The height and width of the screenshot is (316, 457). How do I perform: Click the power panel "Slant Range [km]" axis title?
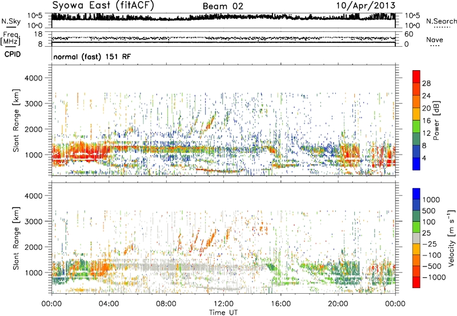16,120
